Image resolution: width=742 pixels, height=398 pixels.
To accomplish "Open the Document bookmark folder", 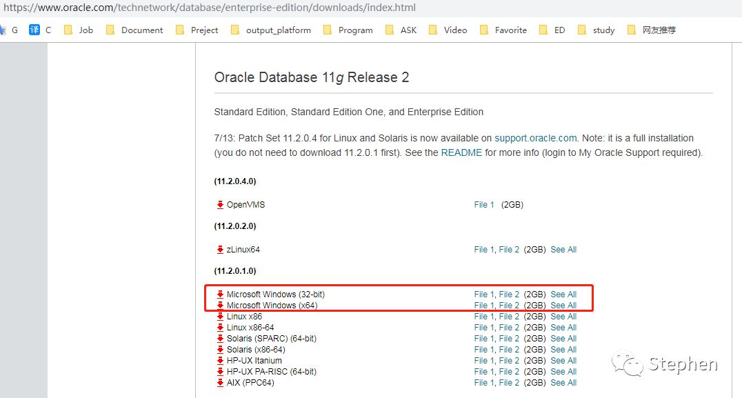I will 134,30.
